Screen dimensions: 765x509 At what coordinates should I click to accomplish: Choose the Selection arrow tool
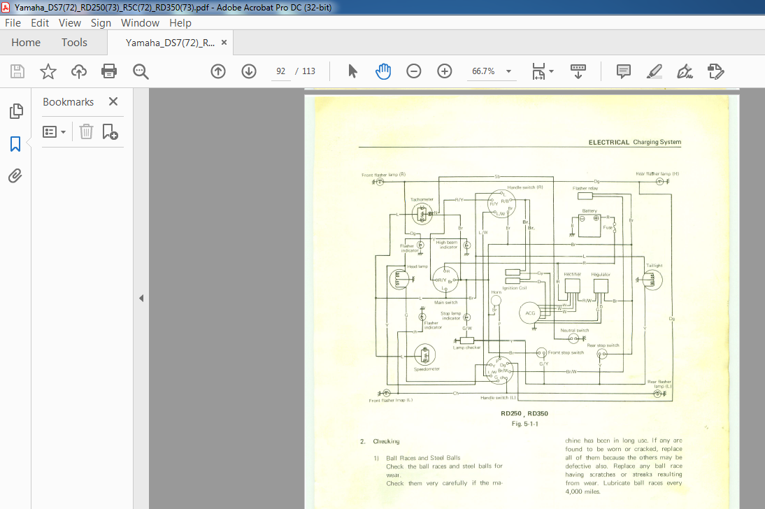tap(352, 71)
